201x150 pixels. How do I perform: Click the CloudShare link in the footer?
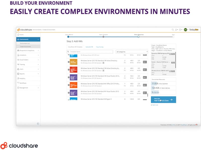click(x=184, y=125)
